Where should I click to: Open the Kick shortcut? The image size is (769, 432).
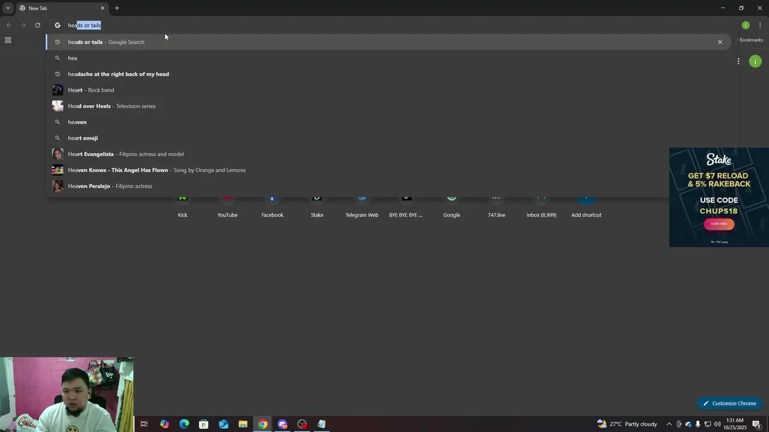pyautogui.click(x=183, y=206)
